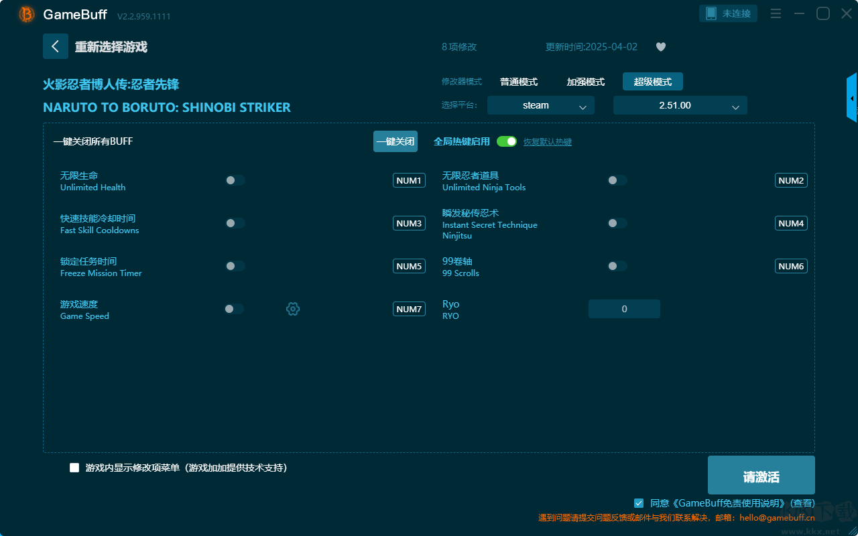Image resolution: width=858 pixels, height=536 pixels.
Task: Click 重新选择游戏 to reselect game
Action: tap(111, 47)
